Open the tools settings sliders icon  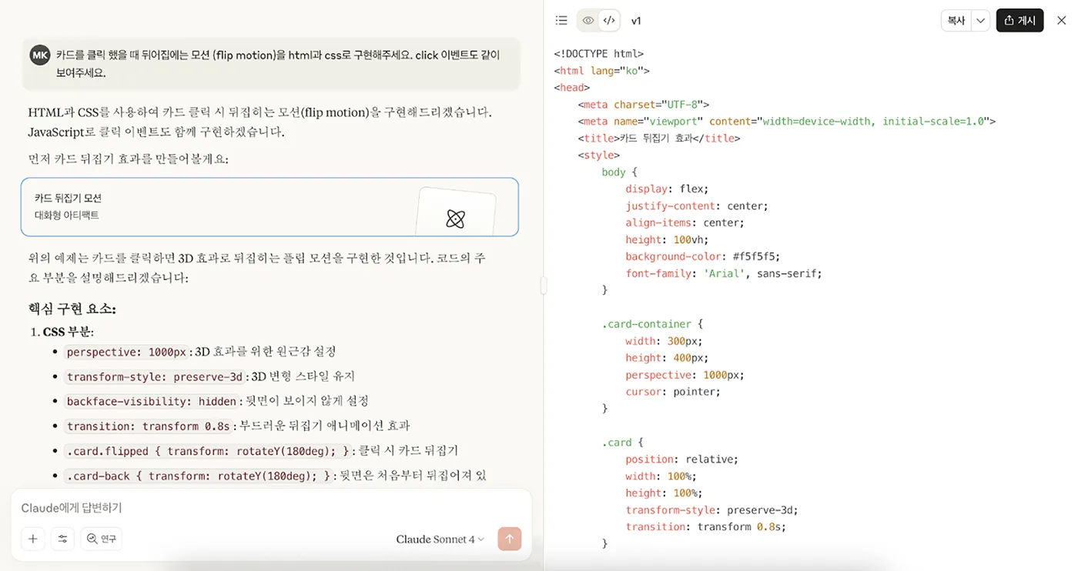pyautogui.click(x=62, y=539)
